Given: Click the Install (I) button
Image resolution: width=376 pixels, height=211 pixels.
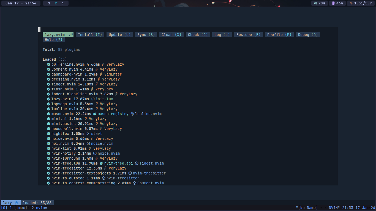Looking at the screenshot, I should (x=90, y=35).
